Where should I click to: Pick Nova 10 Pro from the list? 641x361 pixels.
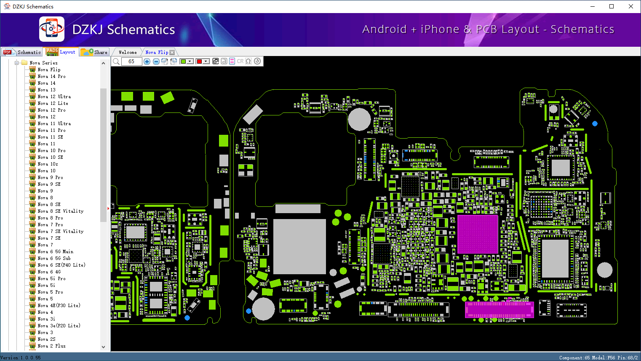click(x=51, y=150)
